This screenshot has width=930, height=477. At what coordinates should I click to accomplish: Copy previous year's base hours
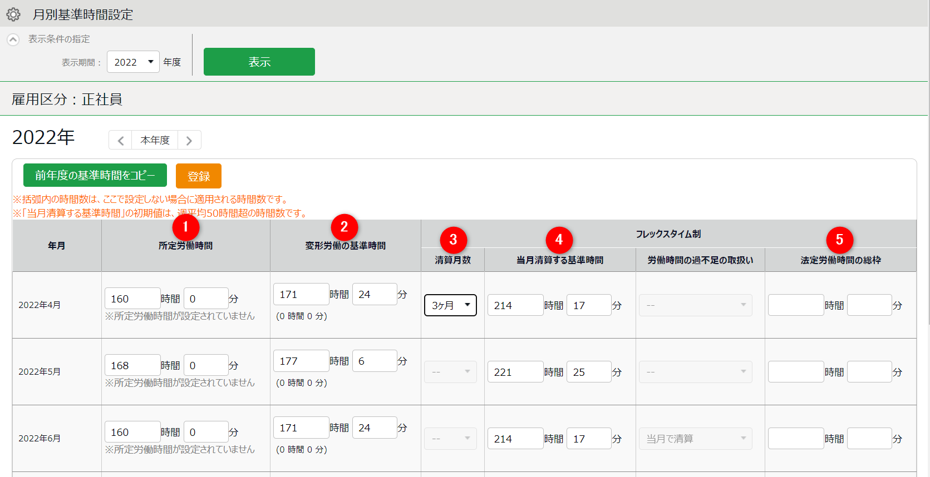95,176
